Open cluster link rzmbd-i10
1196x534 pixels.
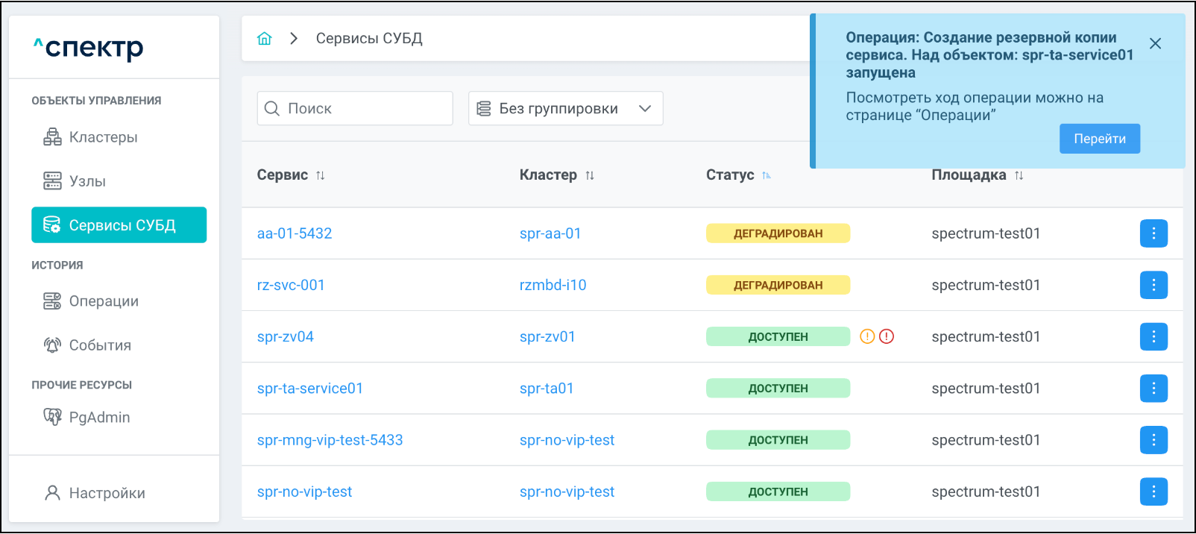(x=553, y=285)
